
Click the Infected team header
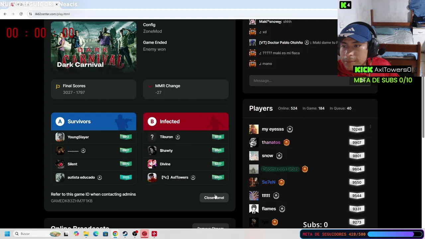(x=186, y=121)
